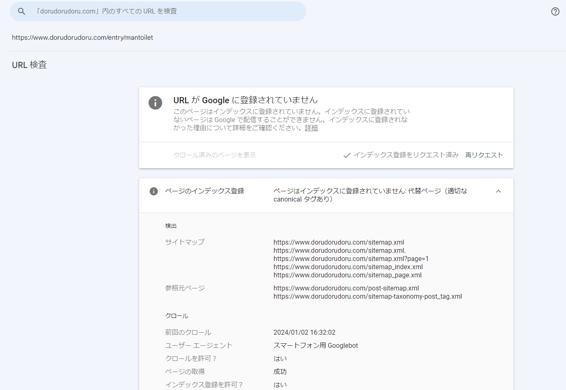566x390 pixels.
Task: Click 再リクエスト button
Action: coord(484,155)
